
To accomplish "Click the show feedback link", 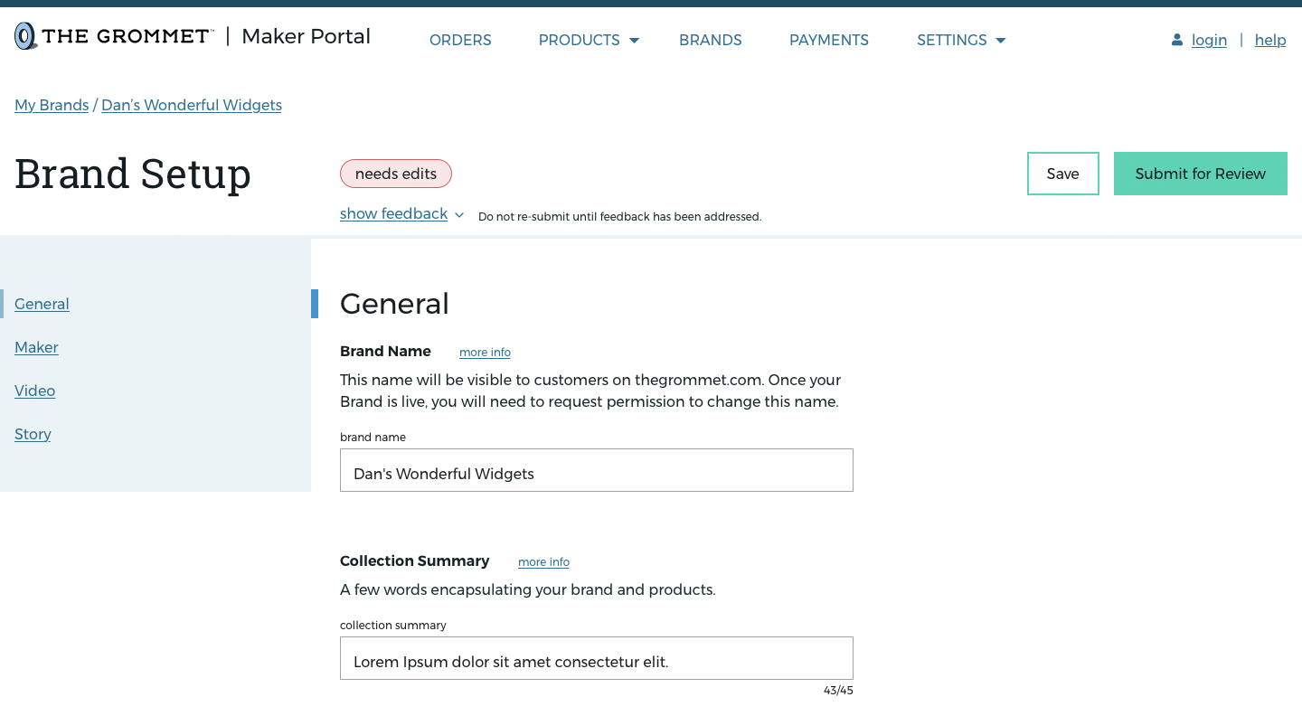I will [393, 213].
